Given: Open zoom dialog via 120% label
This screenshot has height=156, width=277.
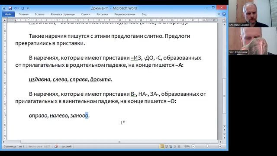Looking at the screenshot, I should click(187, 146).
